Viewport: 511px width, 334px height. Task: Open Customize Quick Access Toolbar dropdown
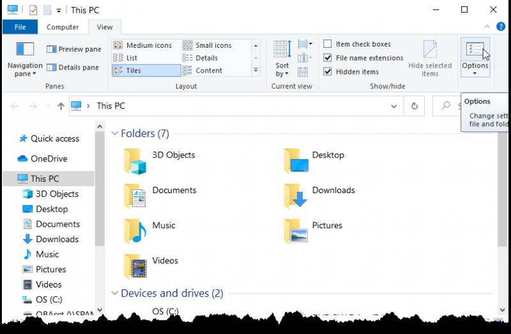[x=59, y=11]
